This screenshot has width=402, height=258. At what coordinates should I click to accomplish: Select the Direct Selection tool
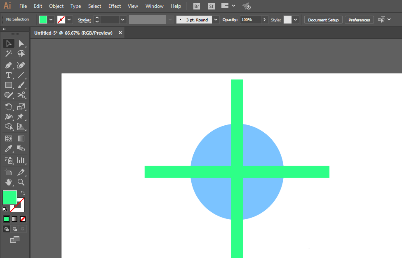[x=21, y=44]
